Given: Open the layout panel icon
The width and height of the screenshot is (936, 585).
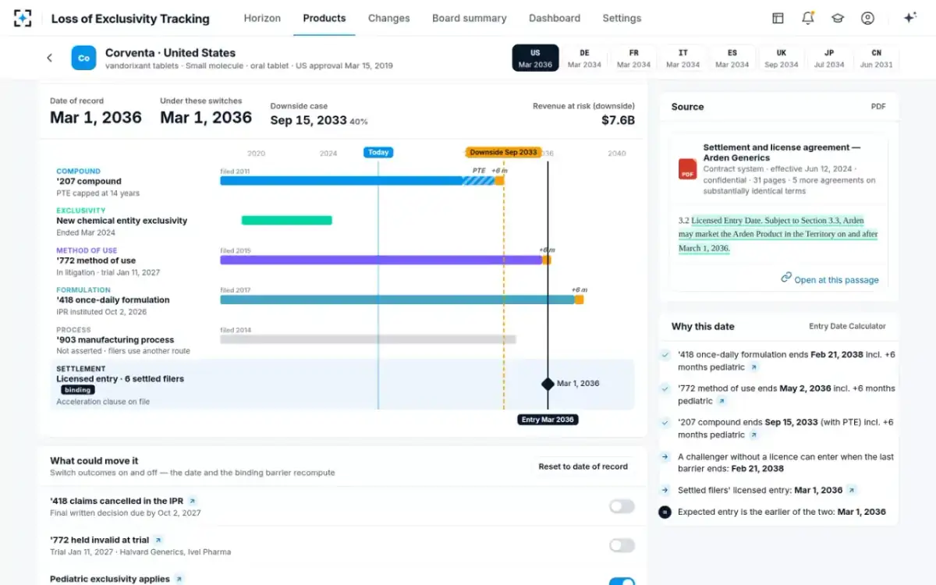Looking at the screenshot, I should (778, 18).
